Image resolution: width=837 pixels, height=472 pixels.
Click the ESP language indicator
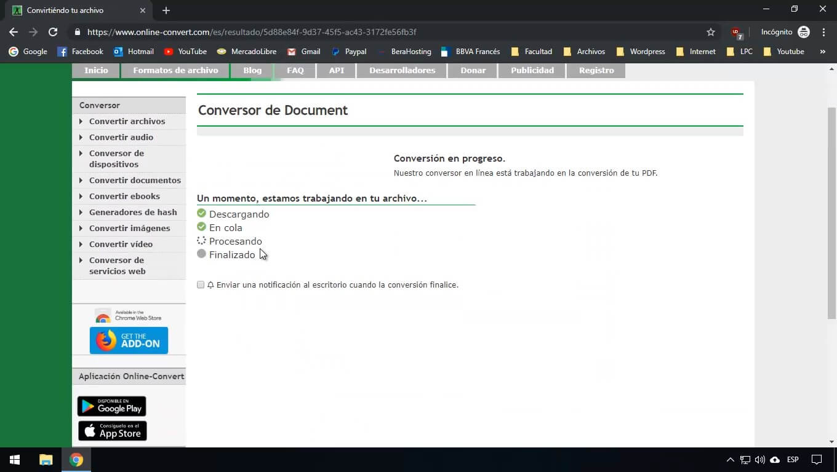[x=793, y=460]
